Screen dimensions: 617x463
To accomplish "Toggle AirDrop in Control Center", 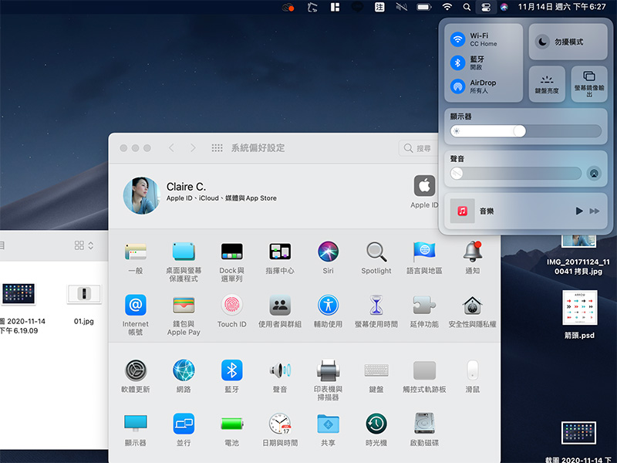I will point(458,86).
